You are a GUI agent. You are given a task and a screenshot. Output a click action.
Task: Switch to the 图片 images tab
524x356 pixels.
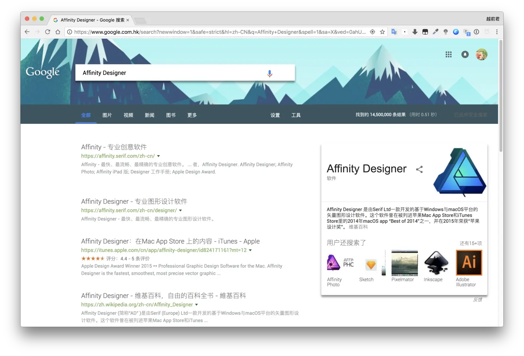point(107,115)
